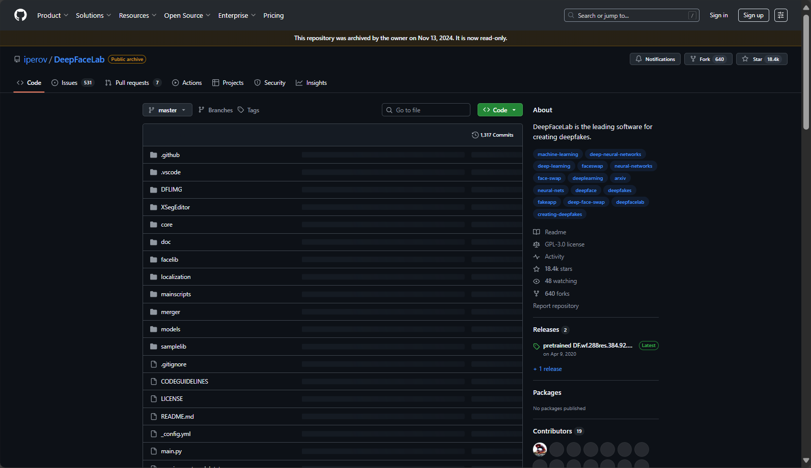Select the faceswap topic tag
The image size is (811, 468).
coord(592,166)
